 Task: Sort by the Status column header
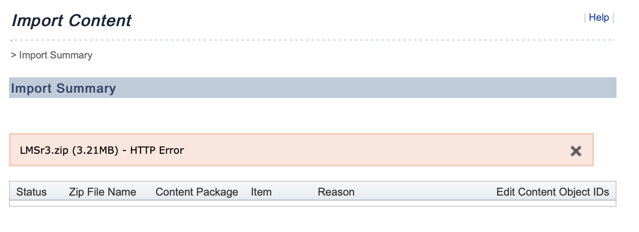31,192
